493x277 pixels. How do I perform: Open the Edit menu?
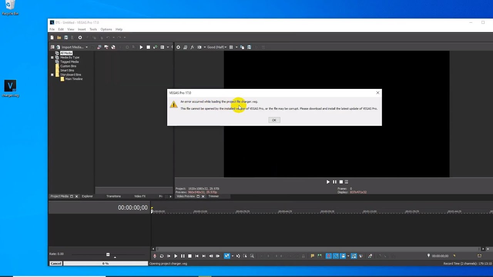click(61, 29)
